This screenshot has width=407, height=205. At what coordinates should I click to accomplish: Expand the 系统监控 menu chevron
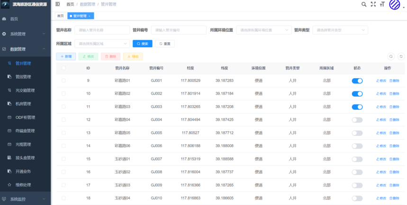[x=44, y=199]
